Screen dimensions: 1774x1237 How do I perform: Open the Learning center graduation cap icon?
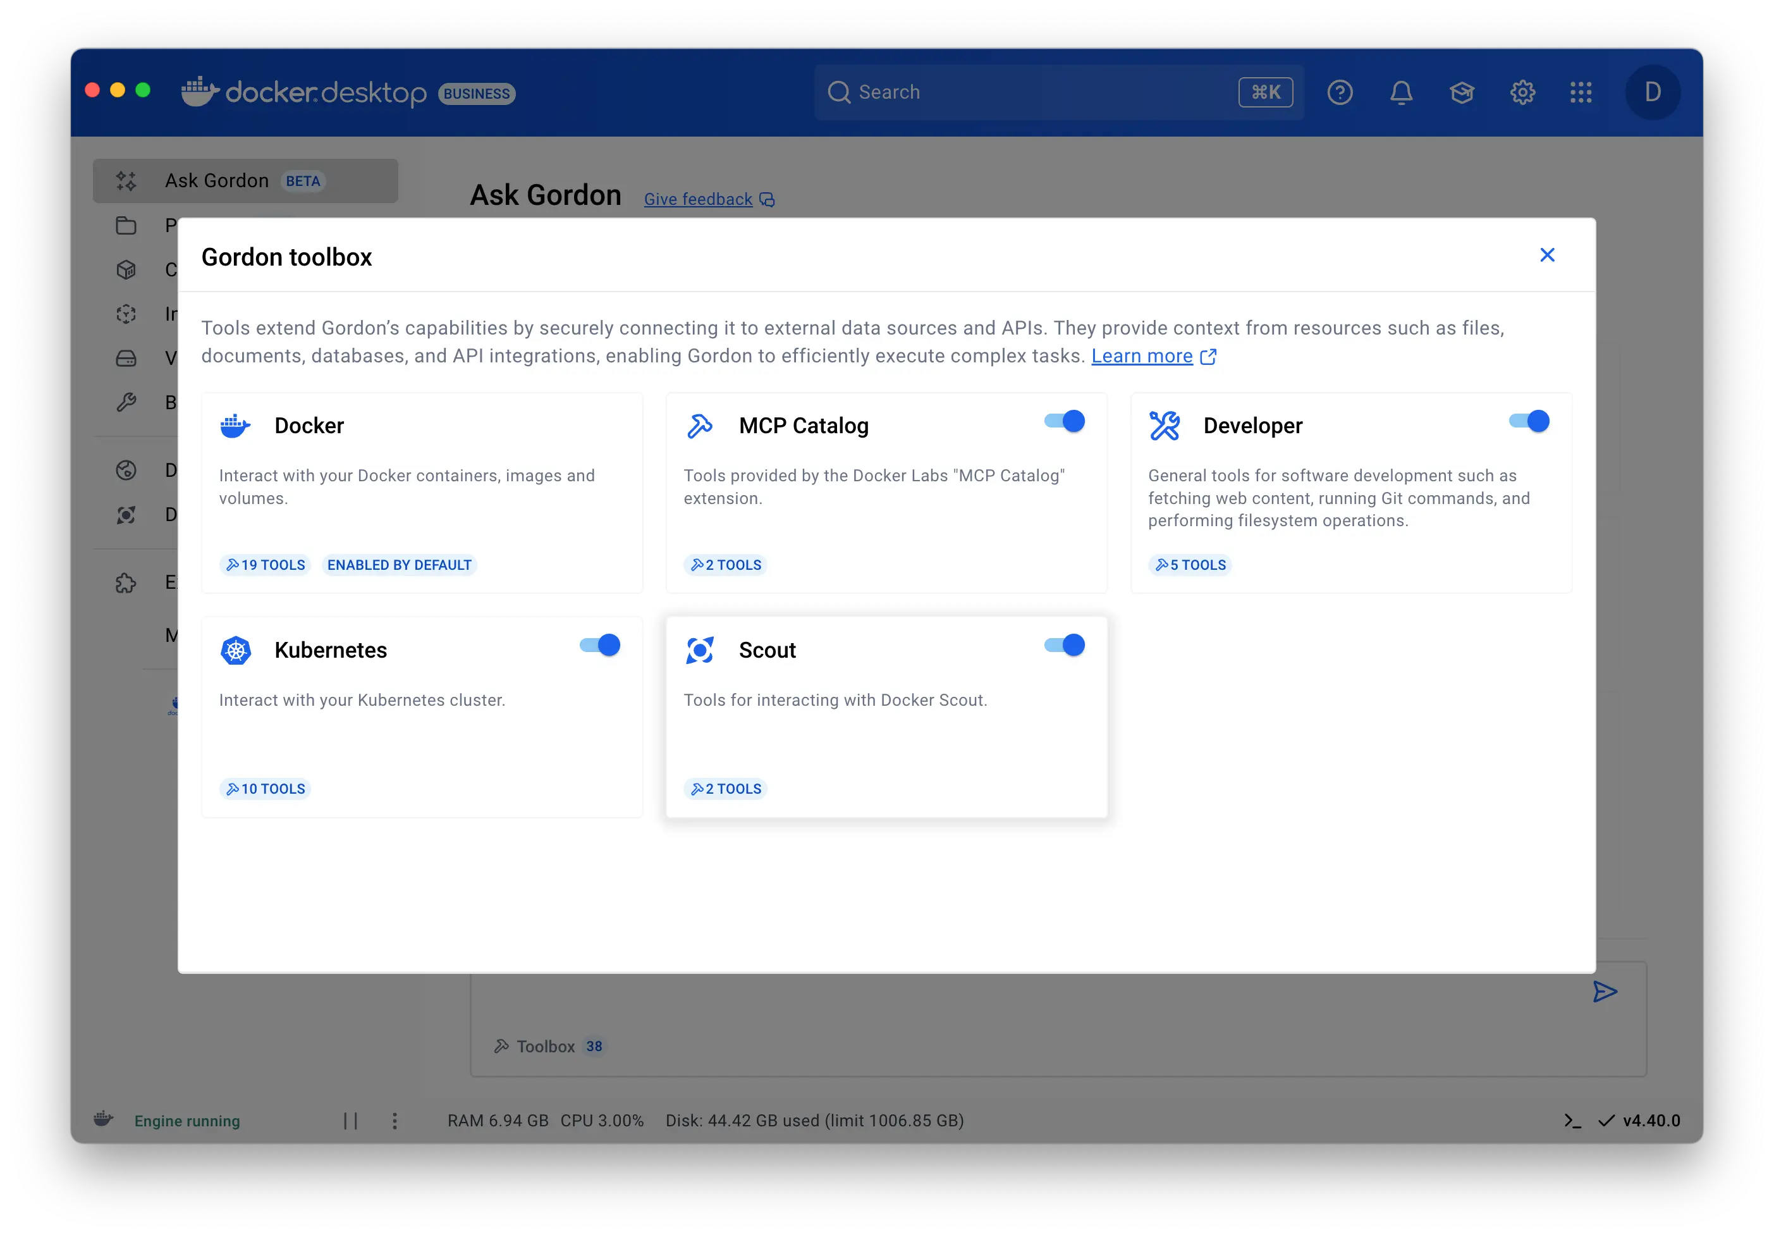pos(1461,93)
